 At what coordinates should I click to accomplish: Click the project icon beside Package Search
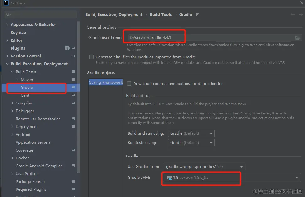73,181
